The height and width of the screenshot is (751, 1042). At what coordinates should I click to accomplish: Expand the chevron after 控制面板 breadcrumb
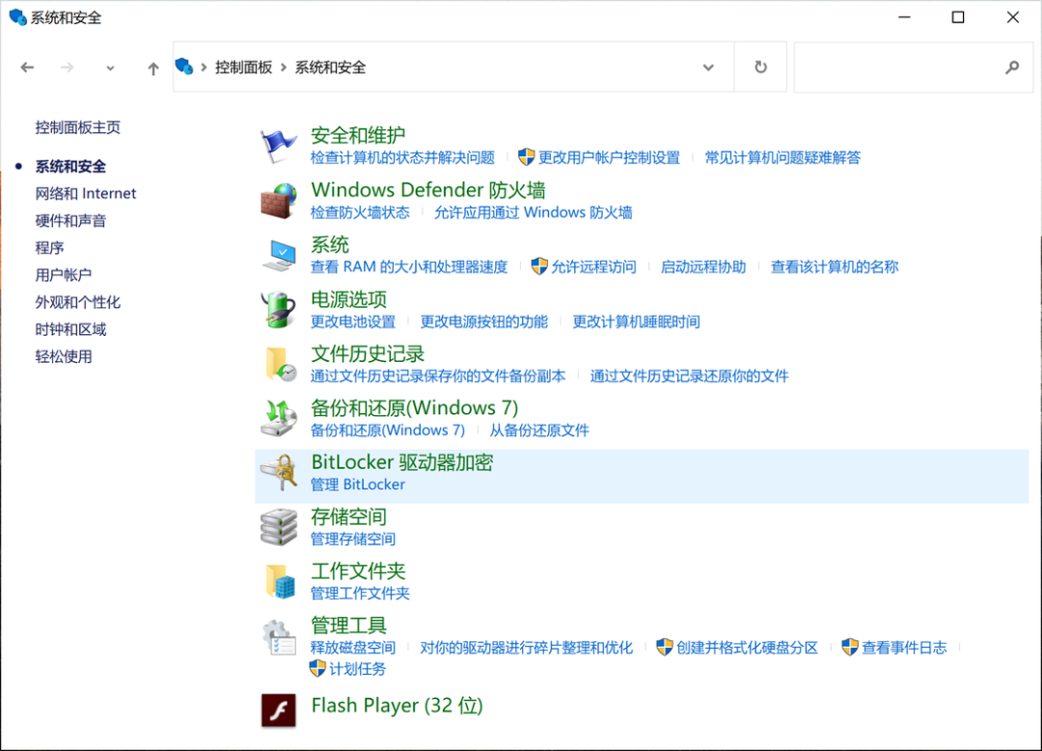click(x=284, y=68)
